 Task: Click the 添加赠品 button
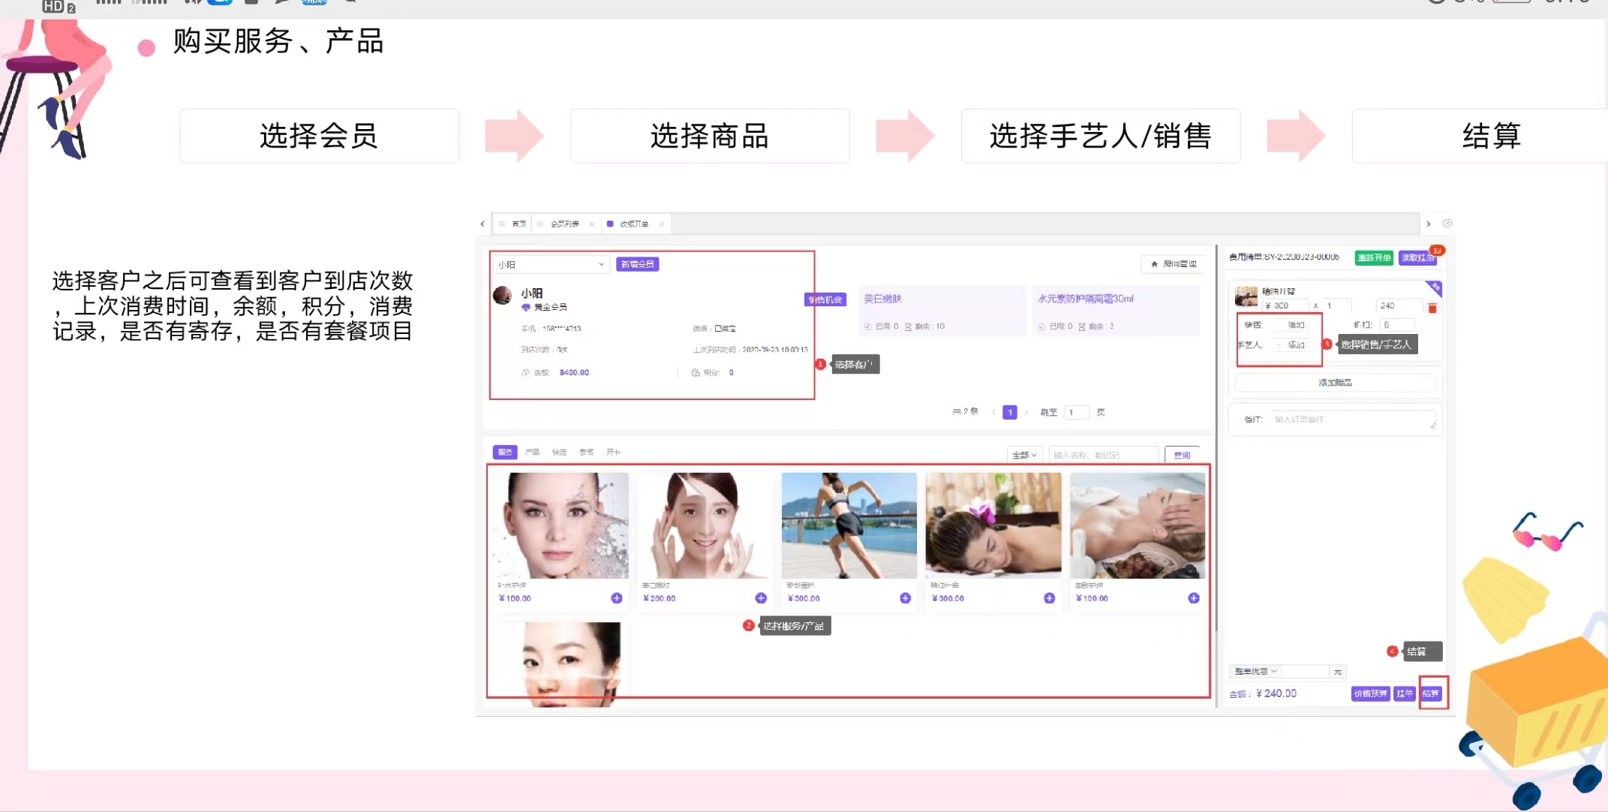pyautogui.click(x=1336, y=383)
